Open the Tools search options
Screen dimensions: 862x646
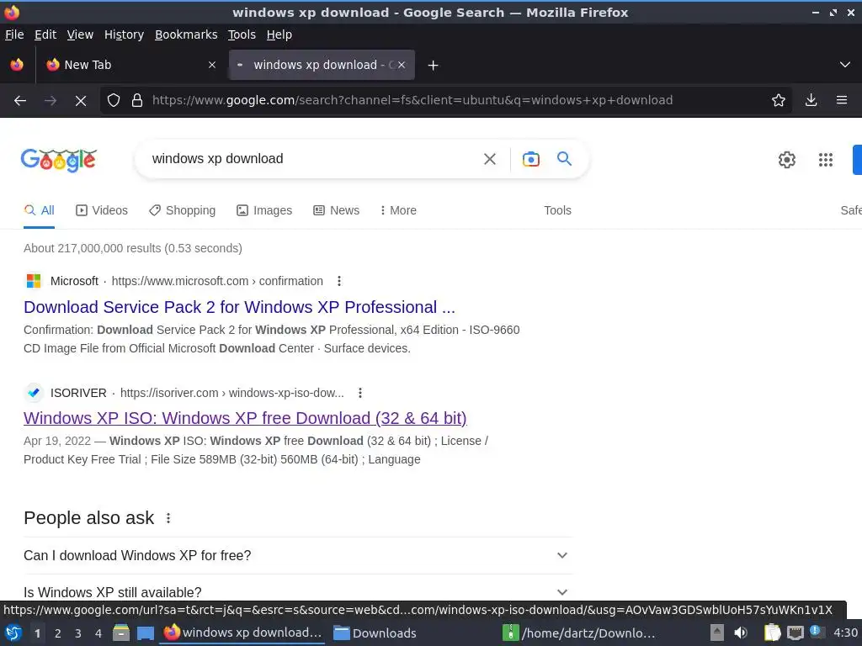click(x=557, y=210)
